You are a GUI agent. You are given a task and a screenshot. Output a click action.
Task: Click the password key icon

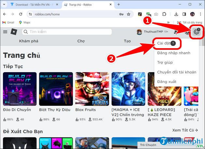121,14
